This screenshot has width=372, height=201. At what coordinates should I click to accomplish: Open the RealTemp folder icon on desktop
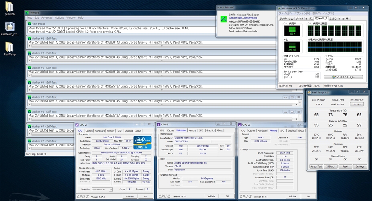point(9,47)
